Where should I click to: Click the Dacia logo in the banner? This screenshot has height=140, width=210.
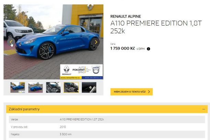[x=96, y=69]
